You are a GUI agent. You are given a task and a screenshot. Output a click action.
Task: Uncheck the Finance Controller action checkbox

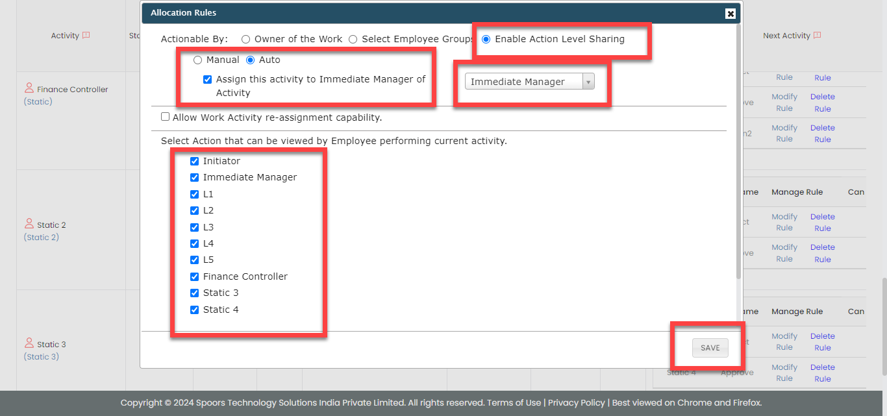point(194,276)
